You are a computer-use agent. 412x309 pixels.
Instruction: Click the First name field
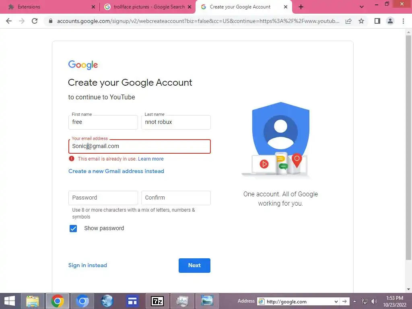click(103, 122)
